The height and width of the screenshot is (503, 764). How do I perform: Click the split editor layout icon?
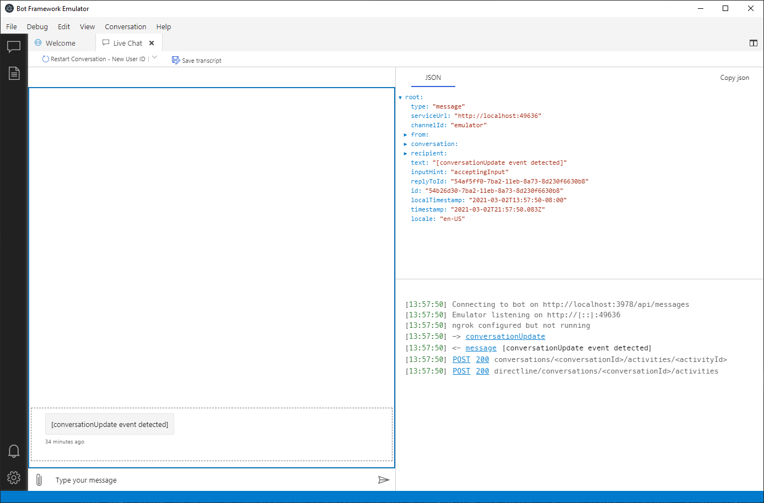pyautogui.click(x=754, y=43)
